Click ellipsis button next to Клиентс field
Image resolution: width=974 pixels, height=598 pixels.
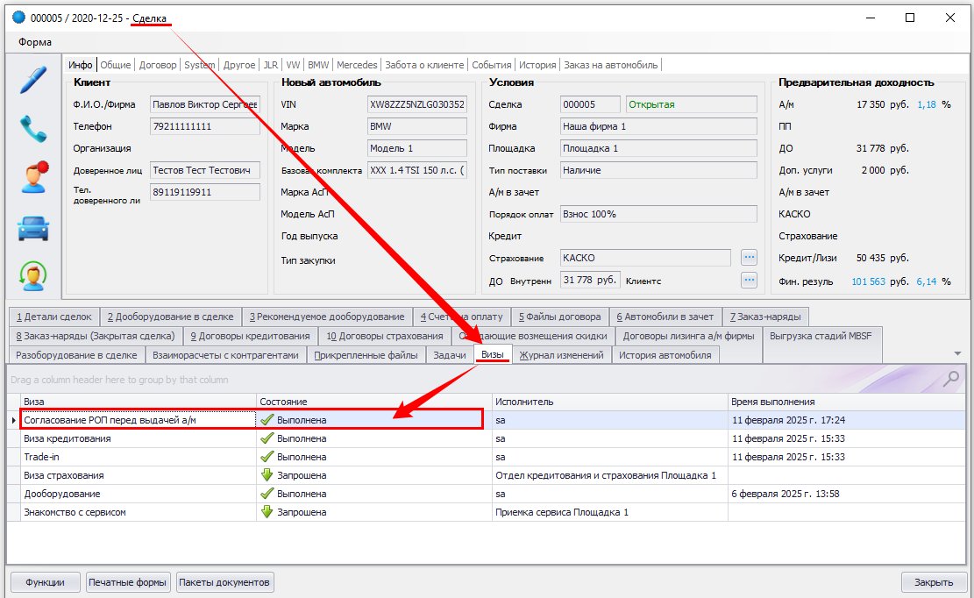tap(749, 281)
